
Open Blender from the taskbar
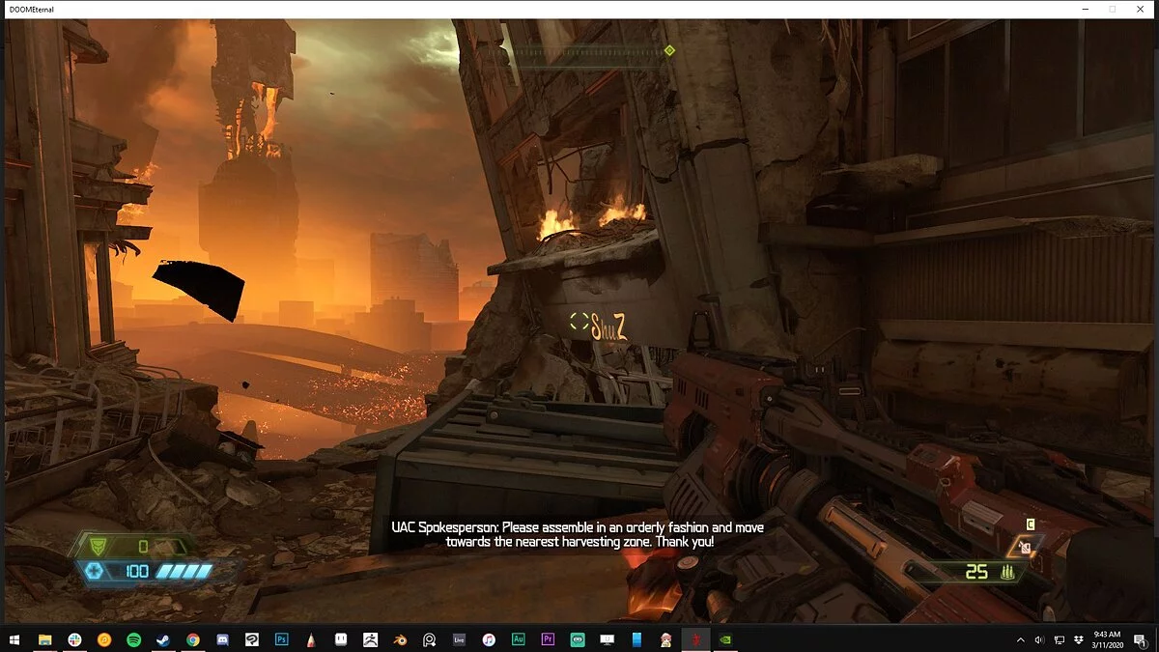[400, 639]
